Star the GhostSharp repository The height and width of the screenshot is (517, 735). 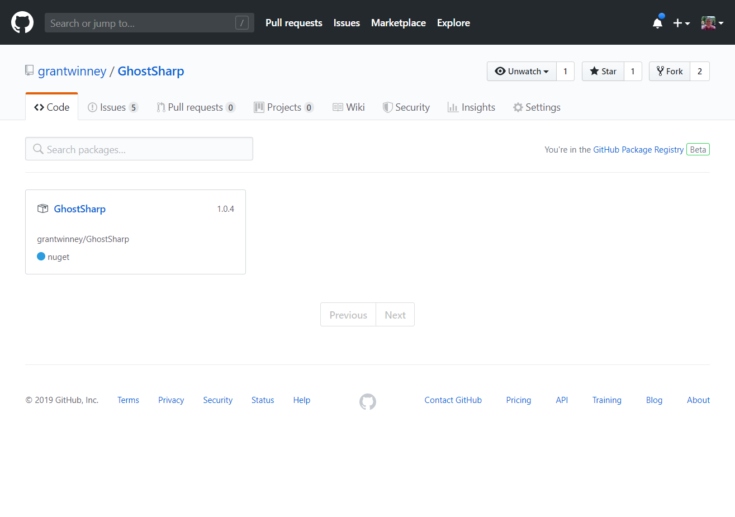click(x=603, y=72)
